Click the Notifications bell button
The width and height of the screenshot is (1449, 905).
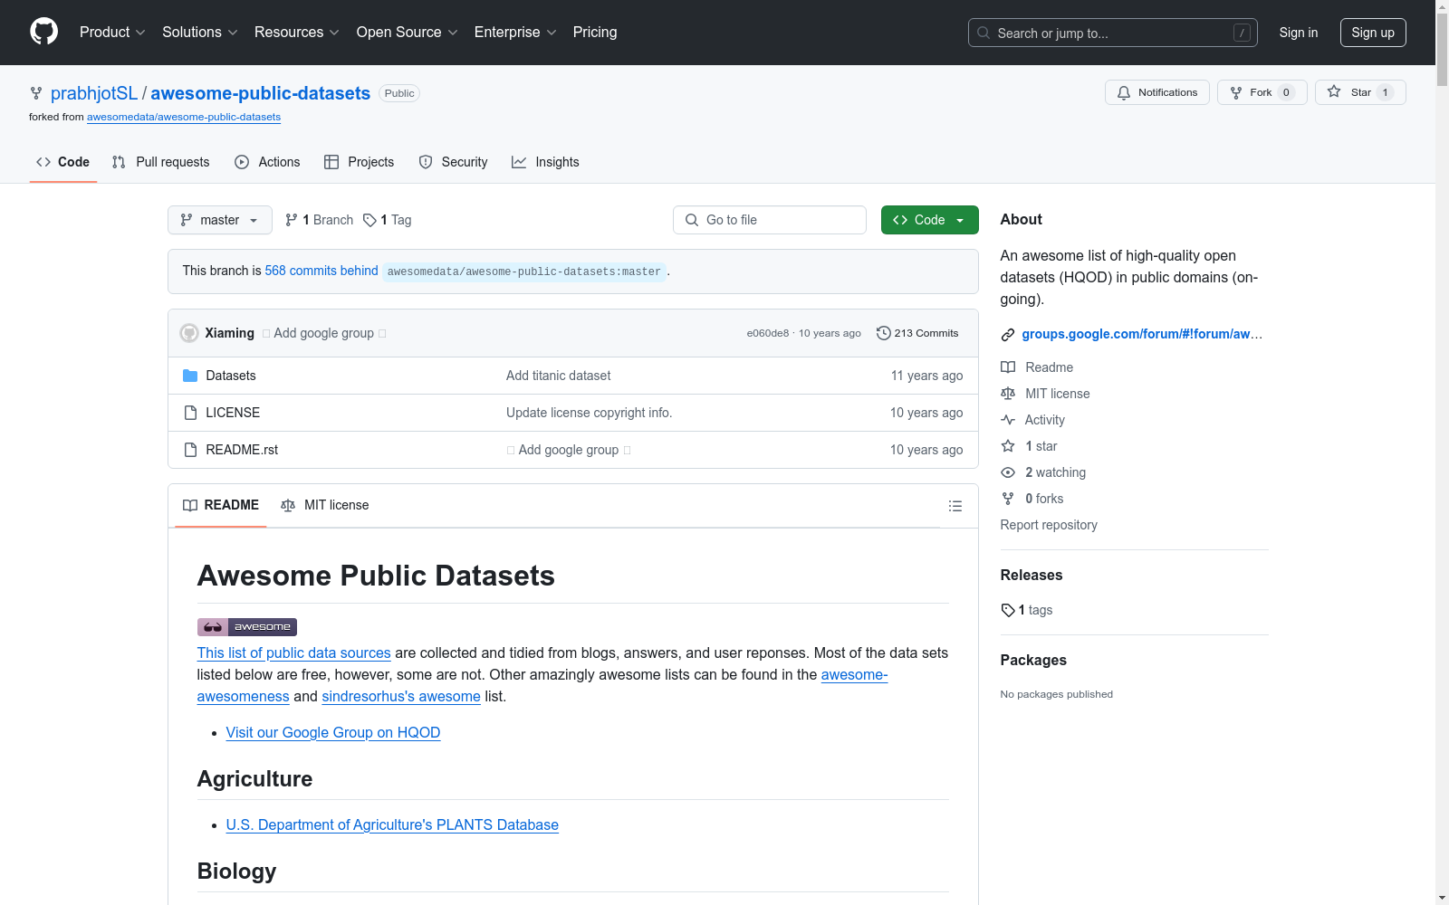pos(1156,92)
